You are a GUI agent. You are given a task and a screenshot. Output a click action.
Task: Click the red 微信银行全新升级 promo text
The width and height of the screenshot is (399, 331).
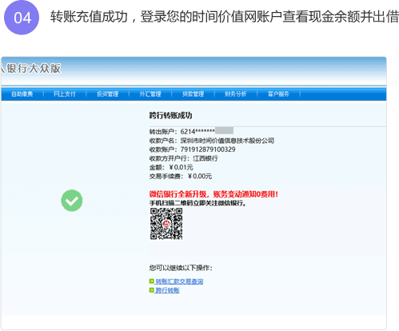click(213, 194)
